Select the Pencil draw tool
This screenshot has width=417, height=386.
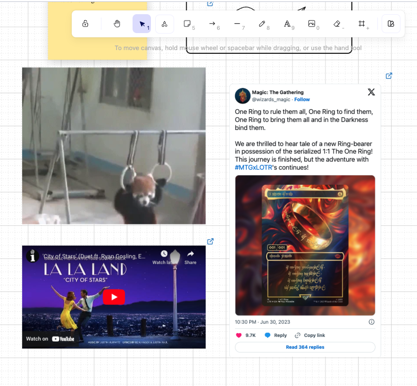(262, 24)
